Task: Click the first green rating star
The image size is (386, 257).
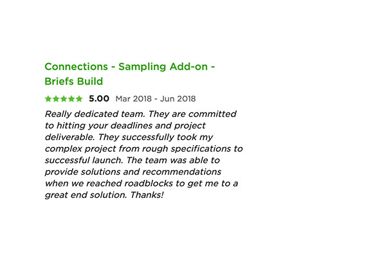Action: (48, 99)
